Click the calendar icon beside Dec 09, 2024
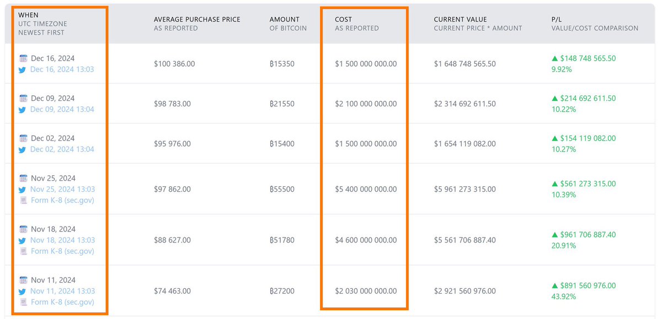The image size is (662, 319). point(23,99)
